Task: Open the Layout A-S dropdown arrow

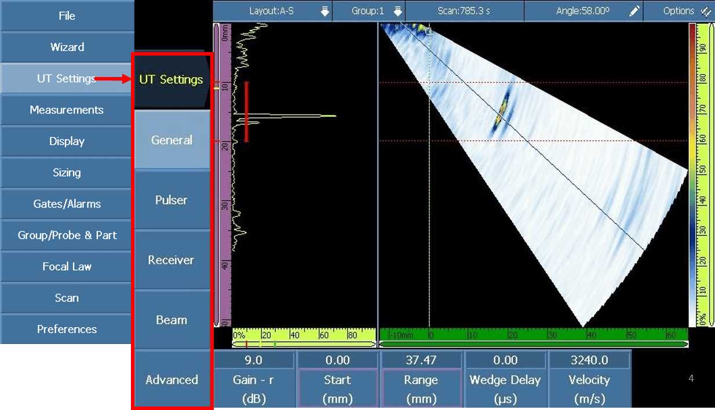Action: point(324,11)
